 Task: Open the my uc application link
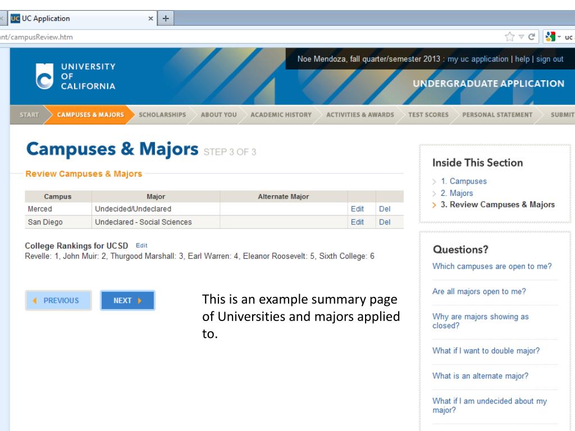click(478, 59)
